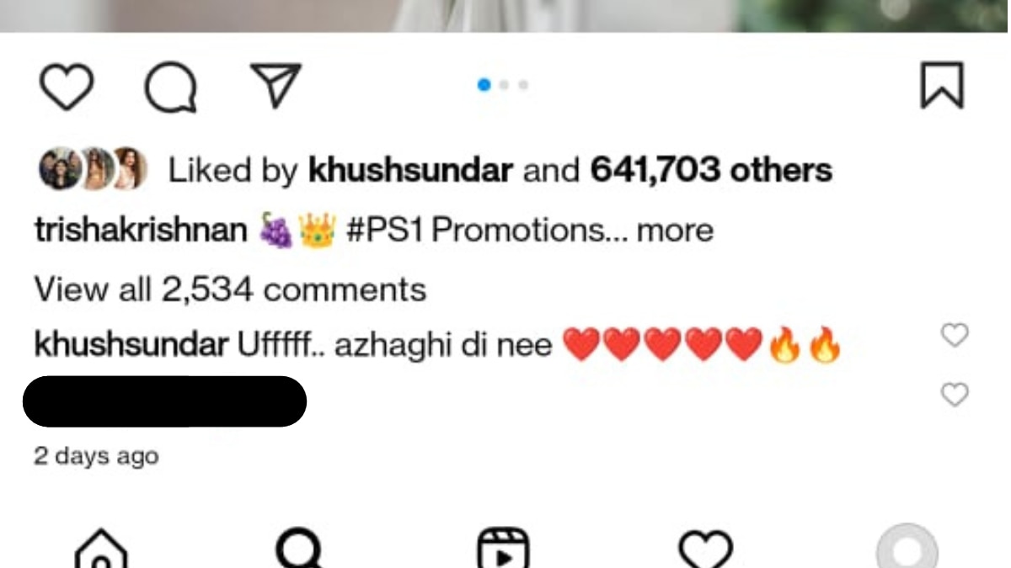
Task: Open the Search tab magnifier icon
Action: tap(300, 549)
